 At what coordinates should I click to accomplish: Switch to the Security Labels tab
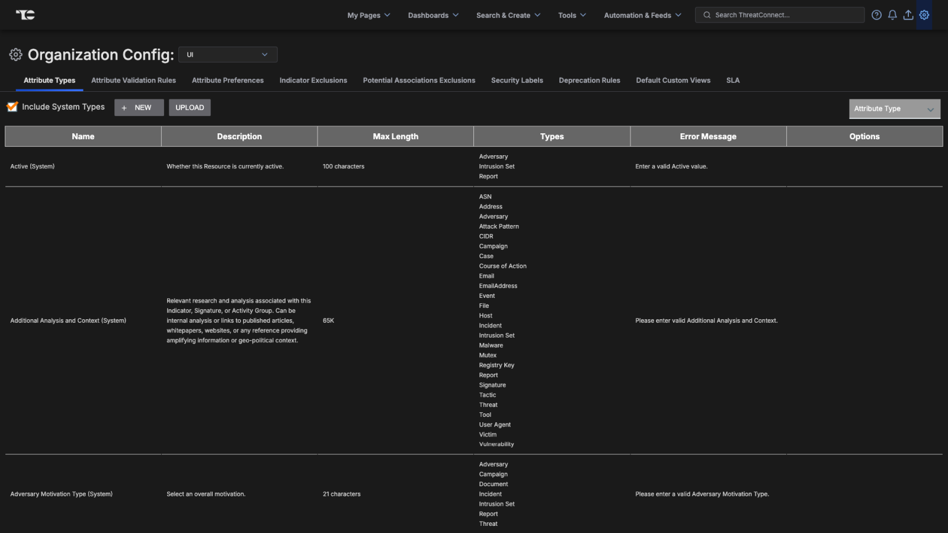pyautogui.click(x=517, y=80)
